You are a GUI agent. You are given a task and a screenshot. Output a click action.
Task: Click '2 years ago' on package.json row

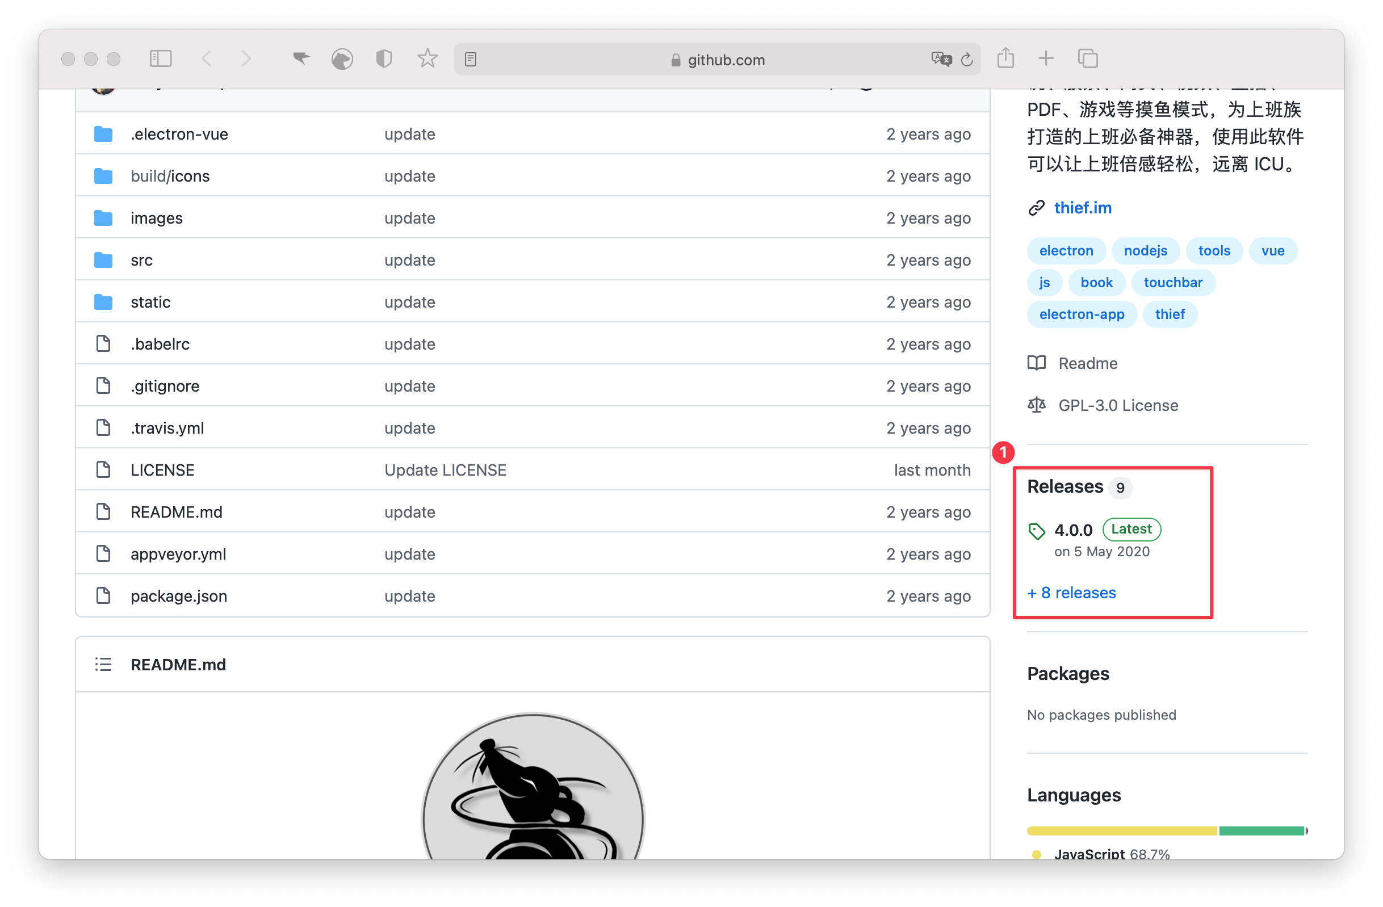(x=929, y=596)
